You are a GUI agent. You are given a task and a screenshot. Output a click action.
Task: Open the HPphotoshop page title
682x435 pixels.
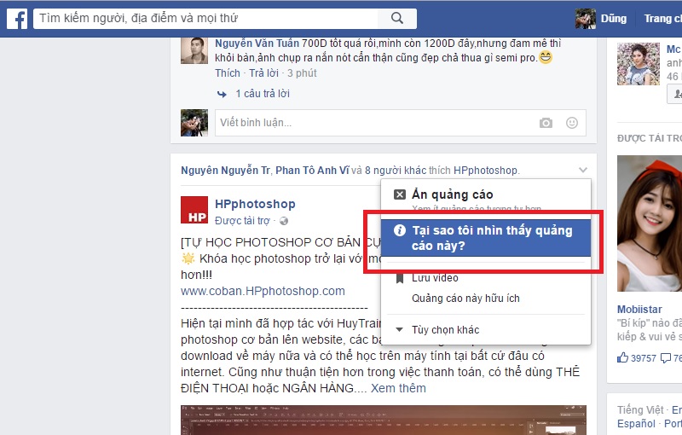pos(255,204)
